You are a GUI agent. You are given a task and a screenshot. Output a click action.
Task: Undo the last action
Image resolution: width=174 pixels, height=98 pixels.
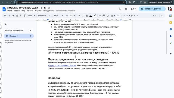click(9, 16)
